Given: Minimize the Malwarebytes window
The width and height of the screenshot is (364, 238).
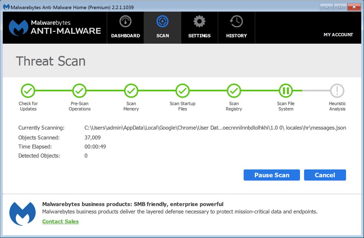Looking at the screenshot, I should coord(326,7).
